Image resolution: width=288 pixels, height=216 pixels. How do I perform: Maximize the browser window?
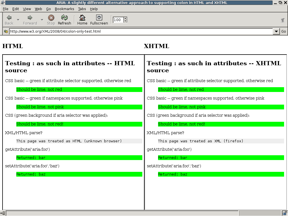(280, 3)
